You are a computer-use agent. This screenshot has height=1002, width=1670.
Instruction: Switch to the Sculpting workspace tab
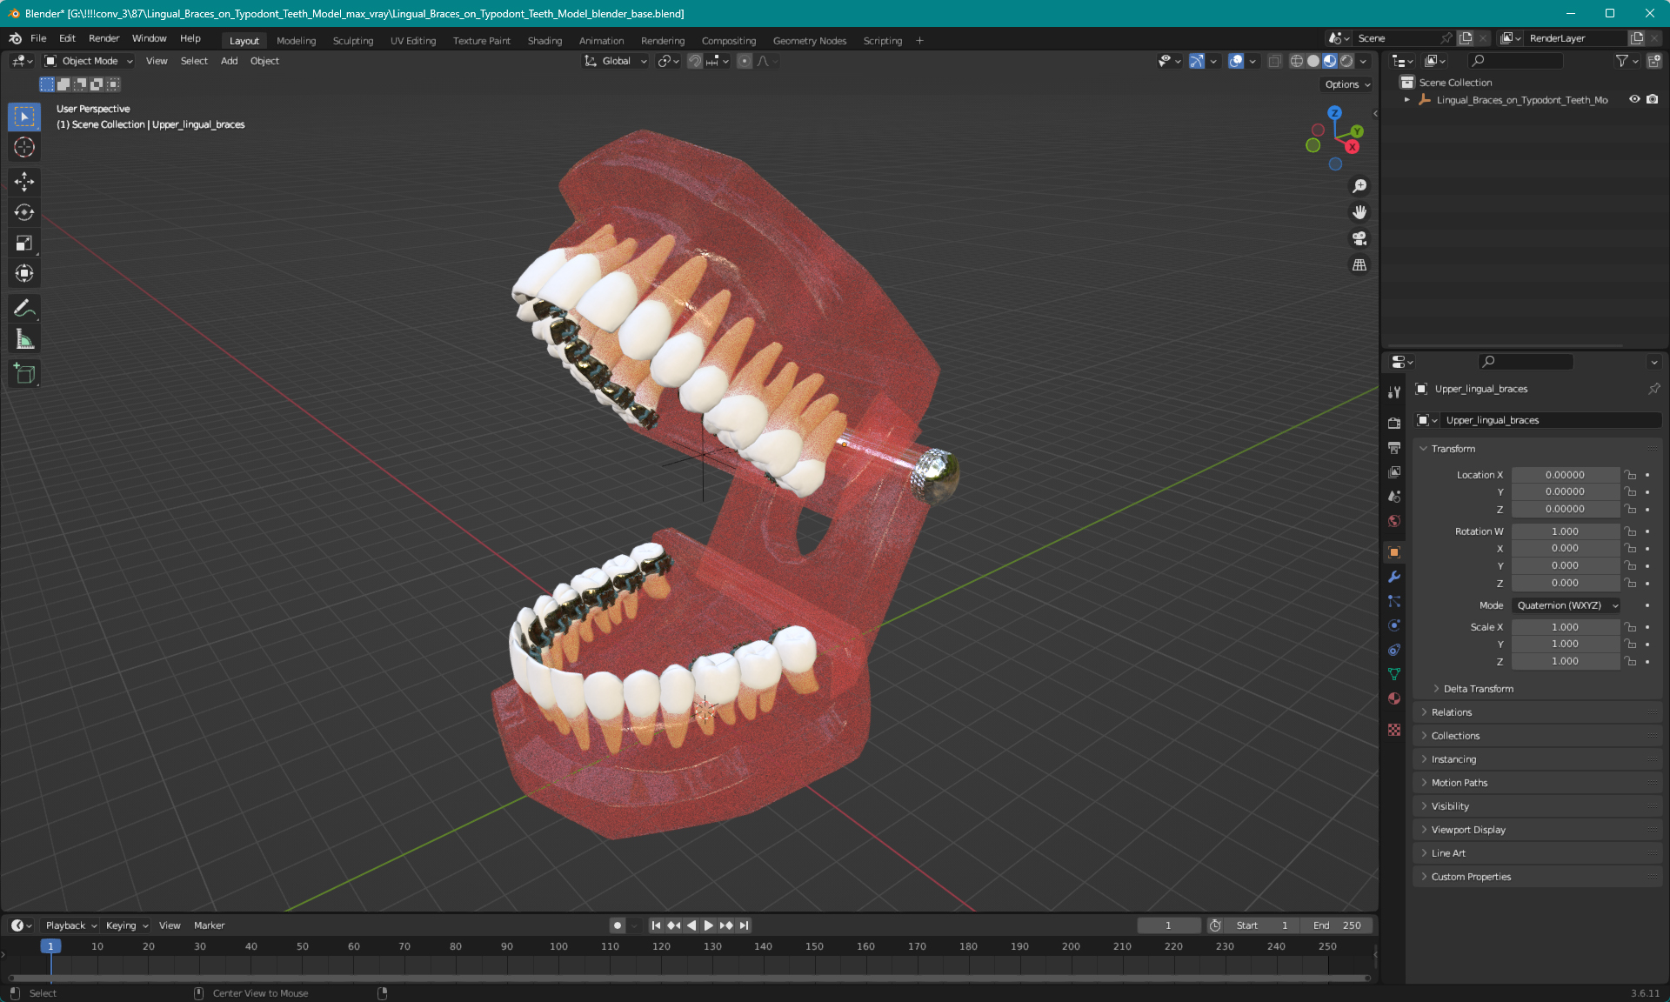point(352,41)
